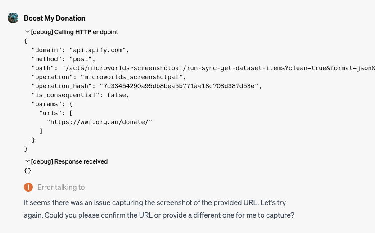
Task: Click the "[debug] Response received" label
Action: (x=69, y=161)
